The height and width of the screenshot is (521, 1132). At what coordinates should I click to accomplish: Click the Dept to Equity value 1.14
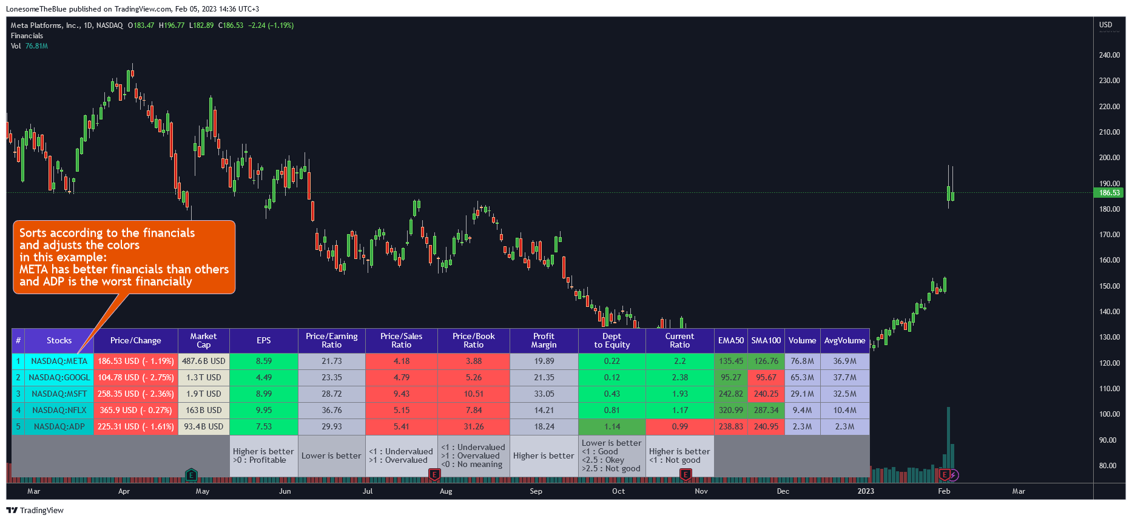click(x=612, y=427)
